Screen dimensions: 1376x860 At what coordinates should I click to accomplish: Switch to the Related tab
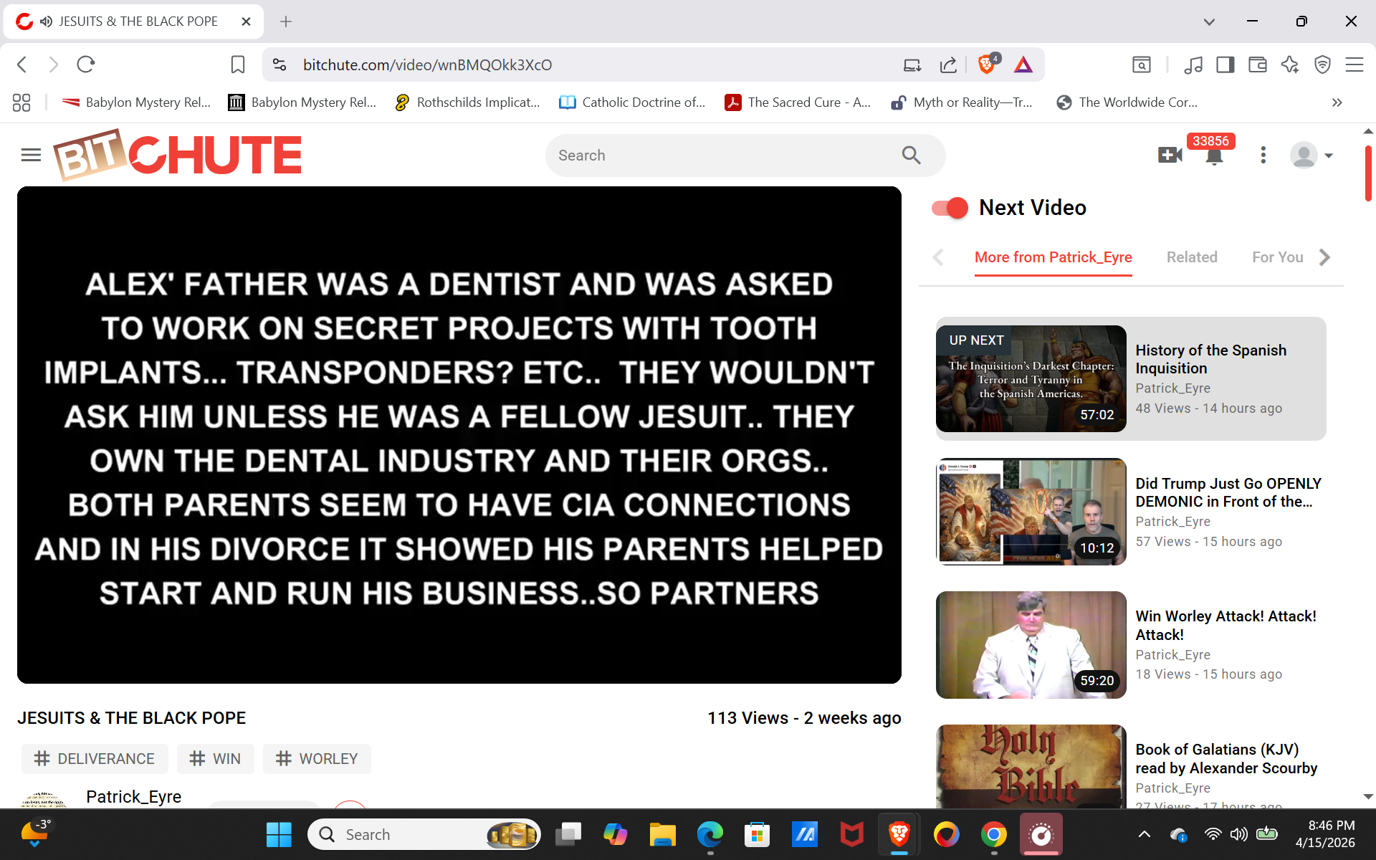click(x=1191, y=257)
